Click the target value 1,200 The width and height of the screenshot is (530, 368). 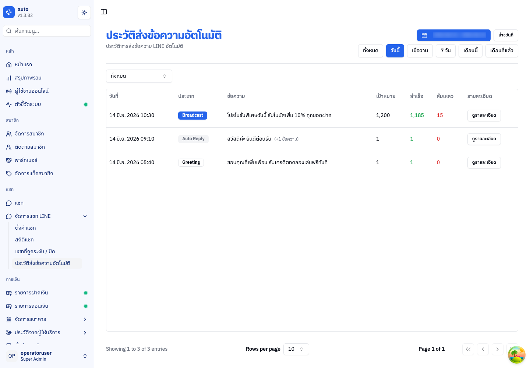tap(383, 116)
